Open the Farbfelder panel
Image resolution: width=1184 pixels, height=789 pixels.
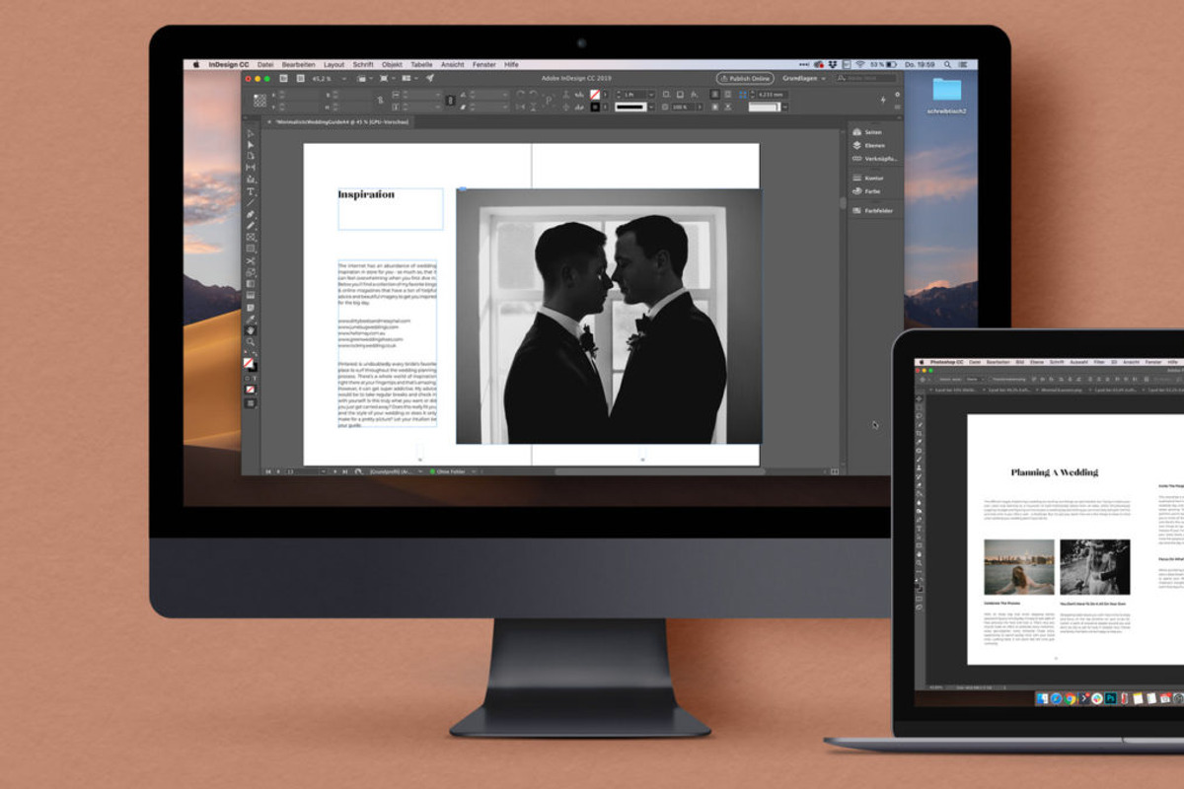click(x=874, y=211)
